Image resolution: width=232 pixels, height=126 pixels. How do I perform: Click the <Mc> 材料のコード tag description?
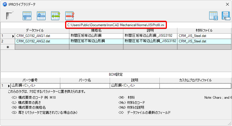[x=132, y=102]
